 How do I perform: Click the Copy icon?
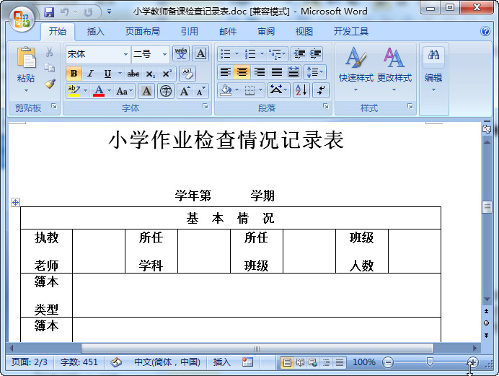(x=49, y=68)
